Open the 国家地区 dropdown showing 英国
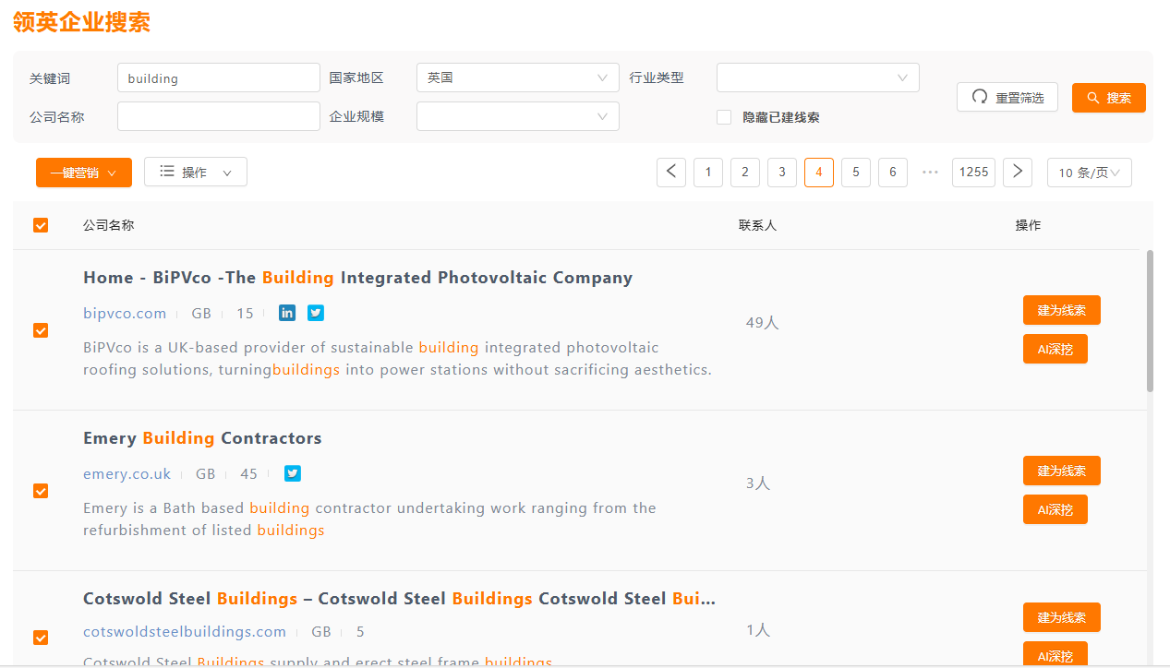Image resolution: width=1170 pixels, height=668 pixels. 518,78
